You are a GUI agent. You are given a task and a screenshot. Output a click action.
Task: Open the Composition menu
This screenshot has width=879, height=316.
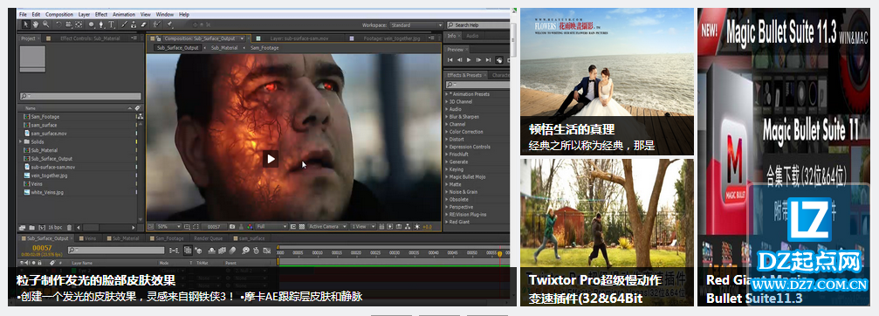58,14
